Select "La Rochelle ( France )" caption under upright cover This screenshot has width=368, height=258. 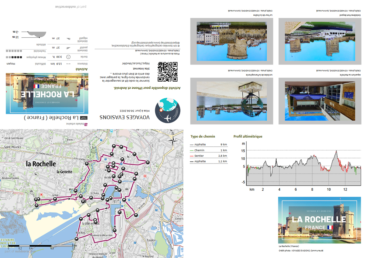tap(289, 246)
